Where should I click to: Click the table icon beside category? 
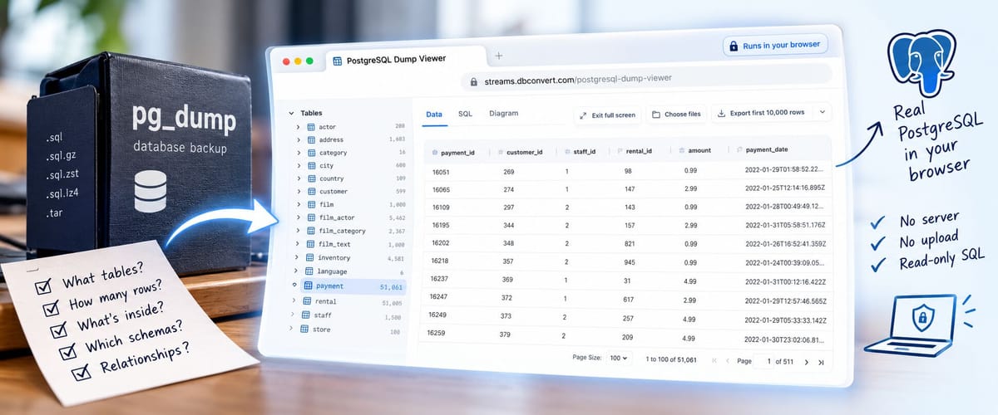(x=311, y=153)
